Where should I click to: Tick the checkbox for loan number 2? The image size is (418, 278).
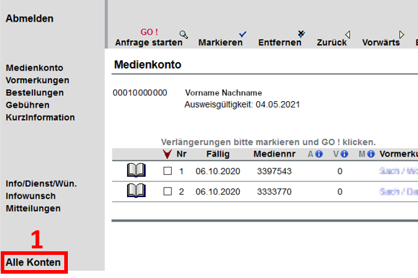(167, 191)
